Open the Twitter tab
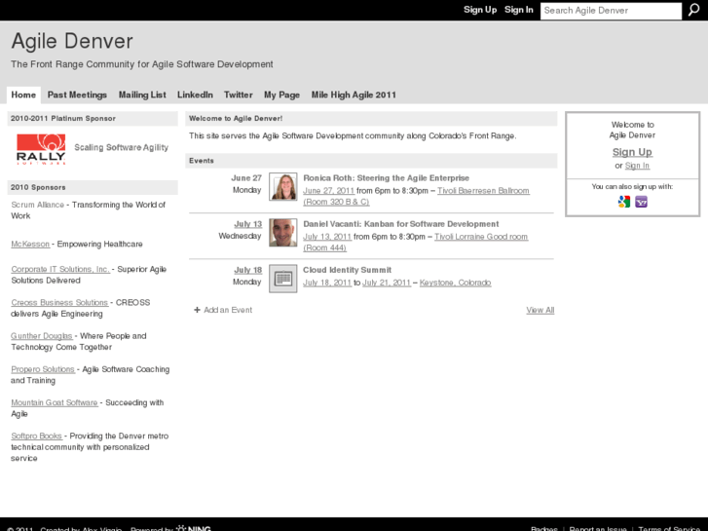 point(238,95)
